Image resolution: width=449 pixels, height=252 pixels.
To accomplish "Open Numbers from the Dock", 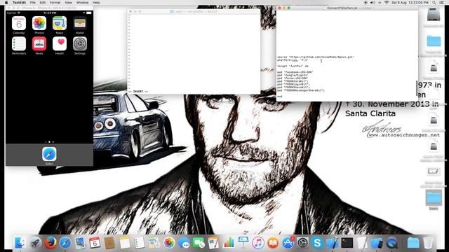I will [x=229, y=243].
